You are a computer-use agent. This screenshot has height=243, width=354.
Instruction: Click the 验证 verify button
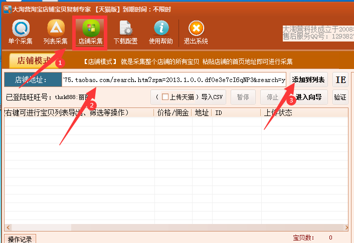340,97
